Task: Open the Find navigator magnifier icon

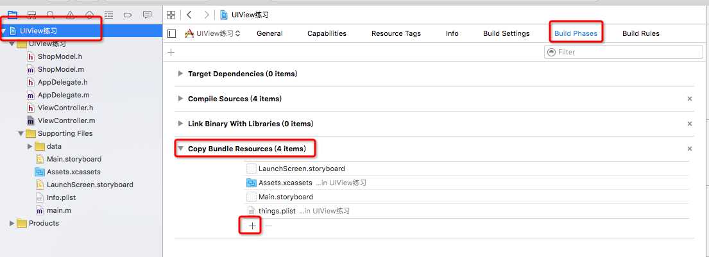Action: (x=51, y=15)
